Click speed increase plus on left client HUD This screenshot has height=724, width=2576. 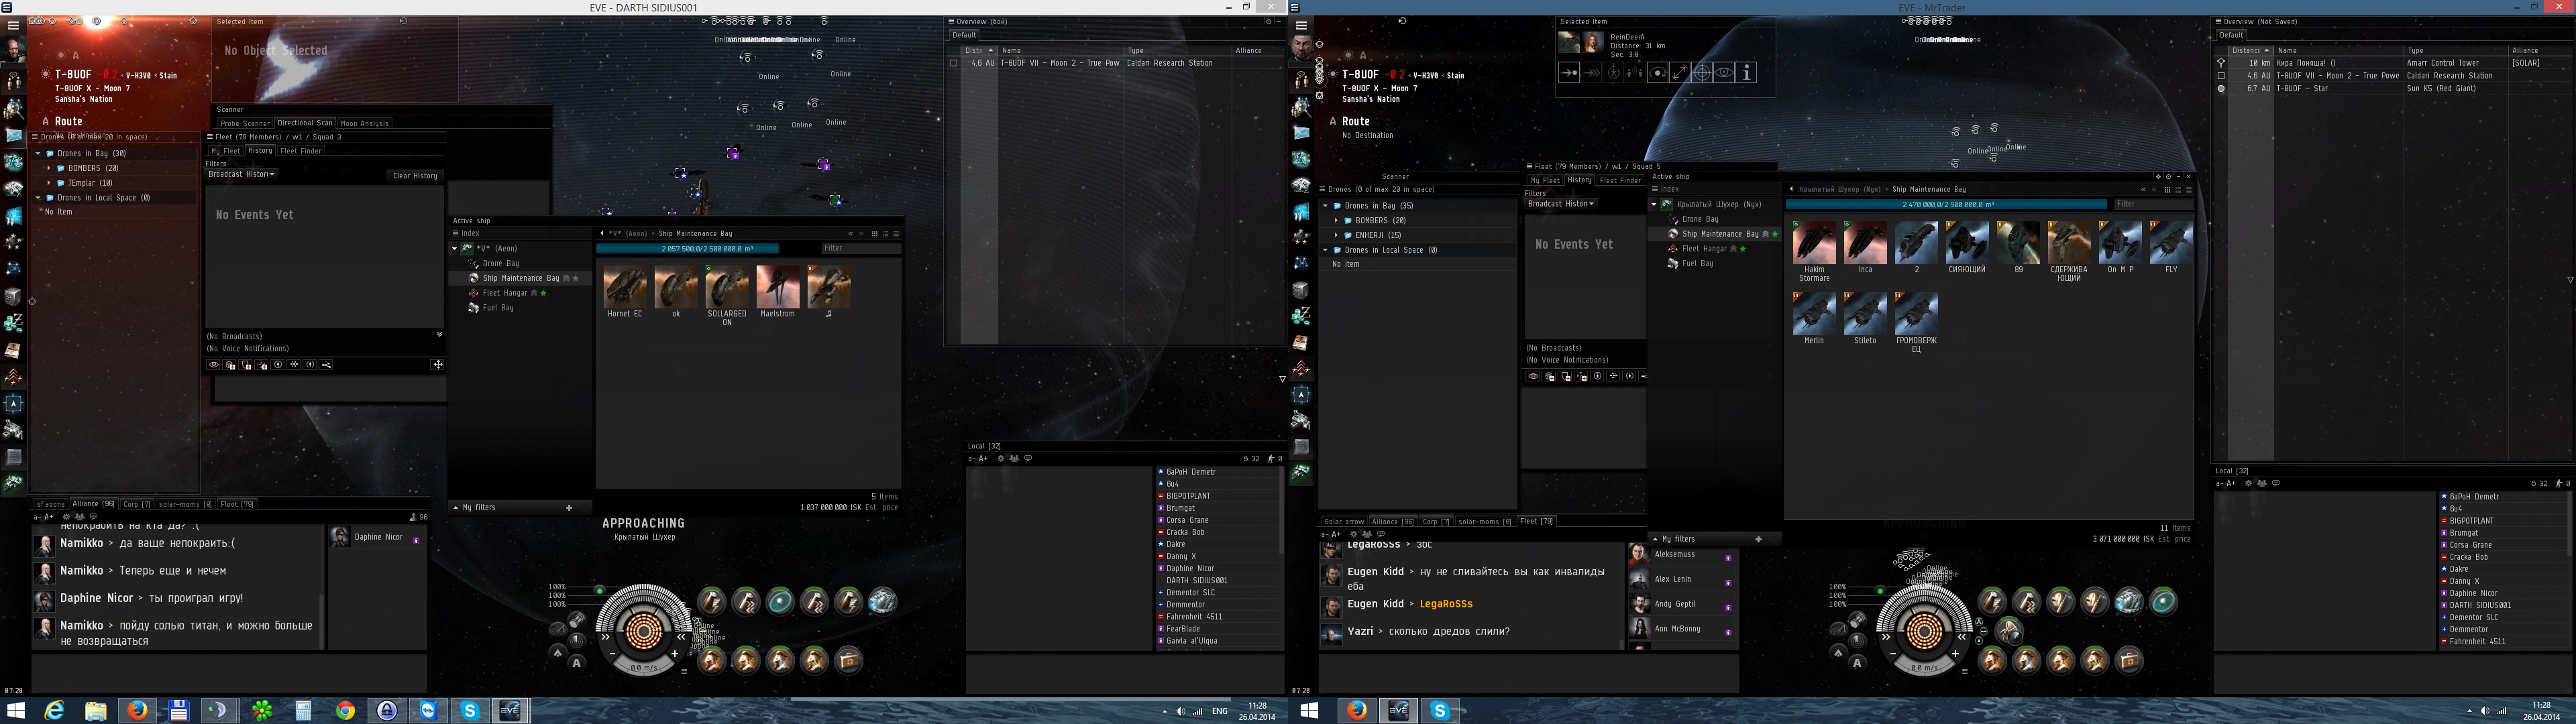point(675,654)
